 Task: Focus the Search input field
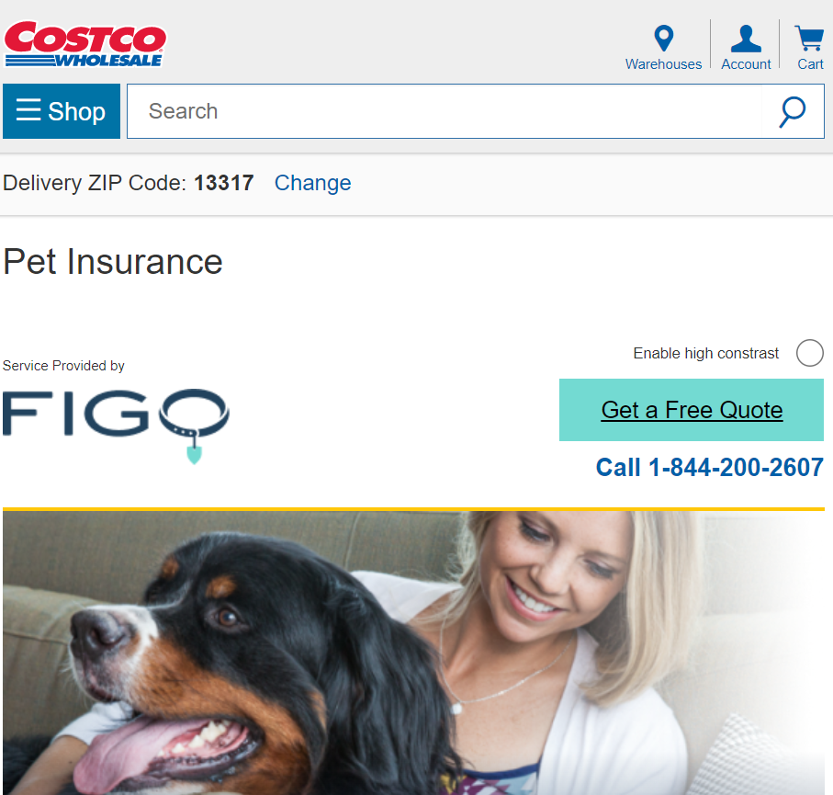point(445,111)
